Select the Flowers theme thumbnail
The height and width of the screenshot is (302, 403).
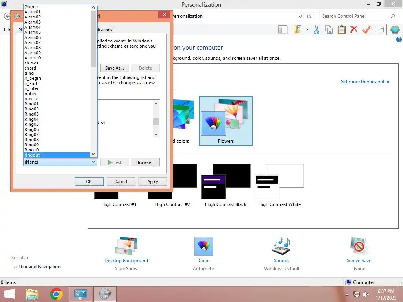pyautogui.click(x=226, y=121)
